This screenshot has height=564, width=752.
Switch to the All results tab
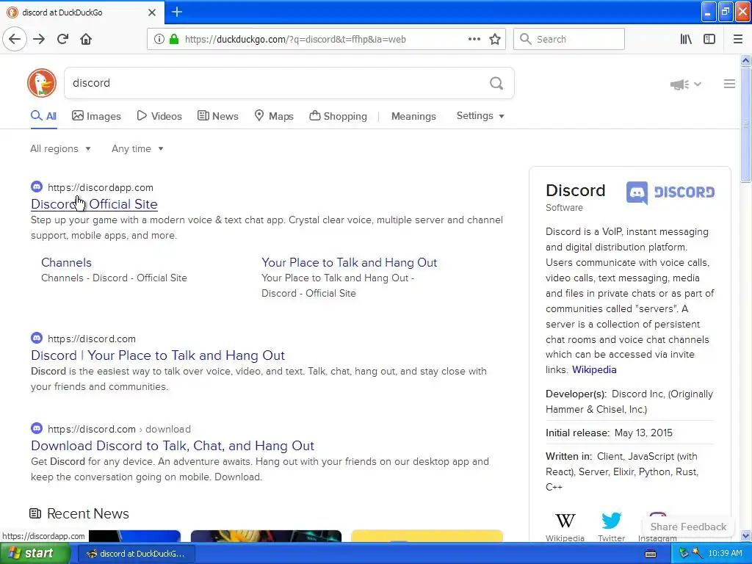coord(43,116)
